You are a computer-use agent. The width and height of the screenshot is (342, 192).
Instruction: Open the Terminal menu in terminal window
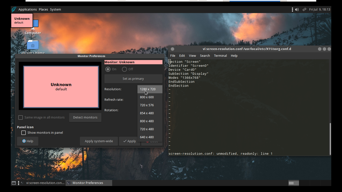click(220, 56)
